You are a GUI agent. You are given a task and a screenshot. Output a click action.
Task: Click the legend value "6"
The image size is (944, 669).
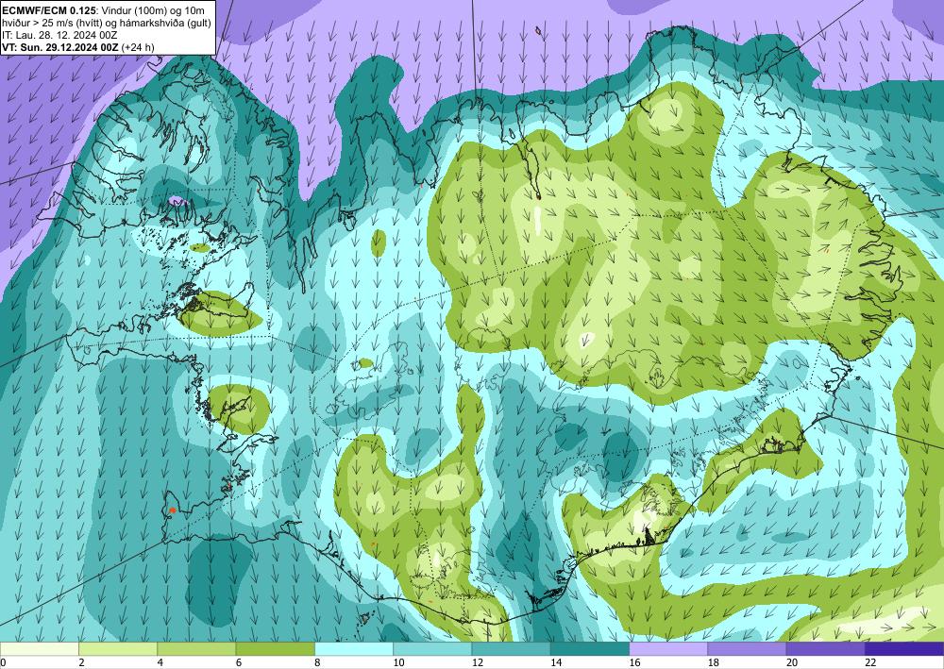[x=239, y=662]
